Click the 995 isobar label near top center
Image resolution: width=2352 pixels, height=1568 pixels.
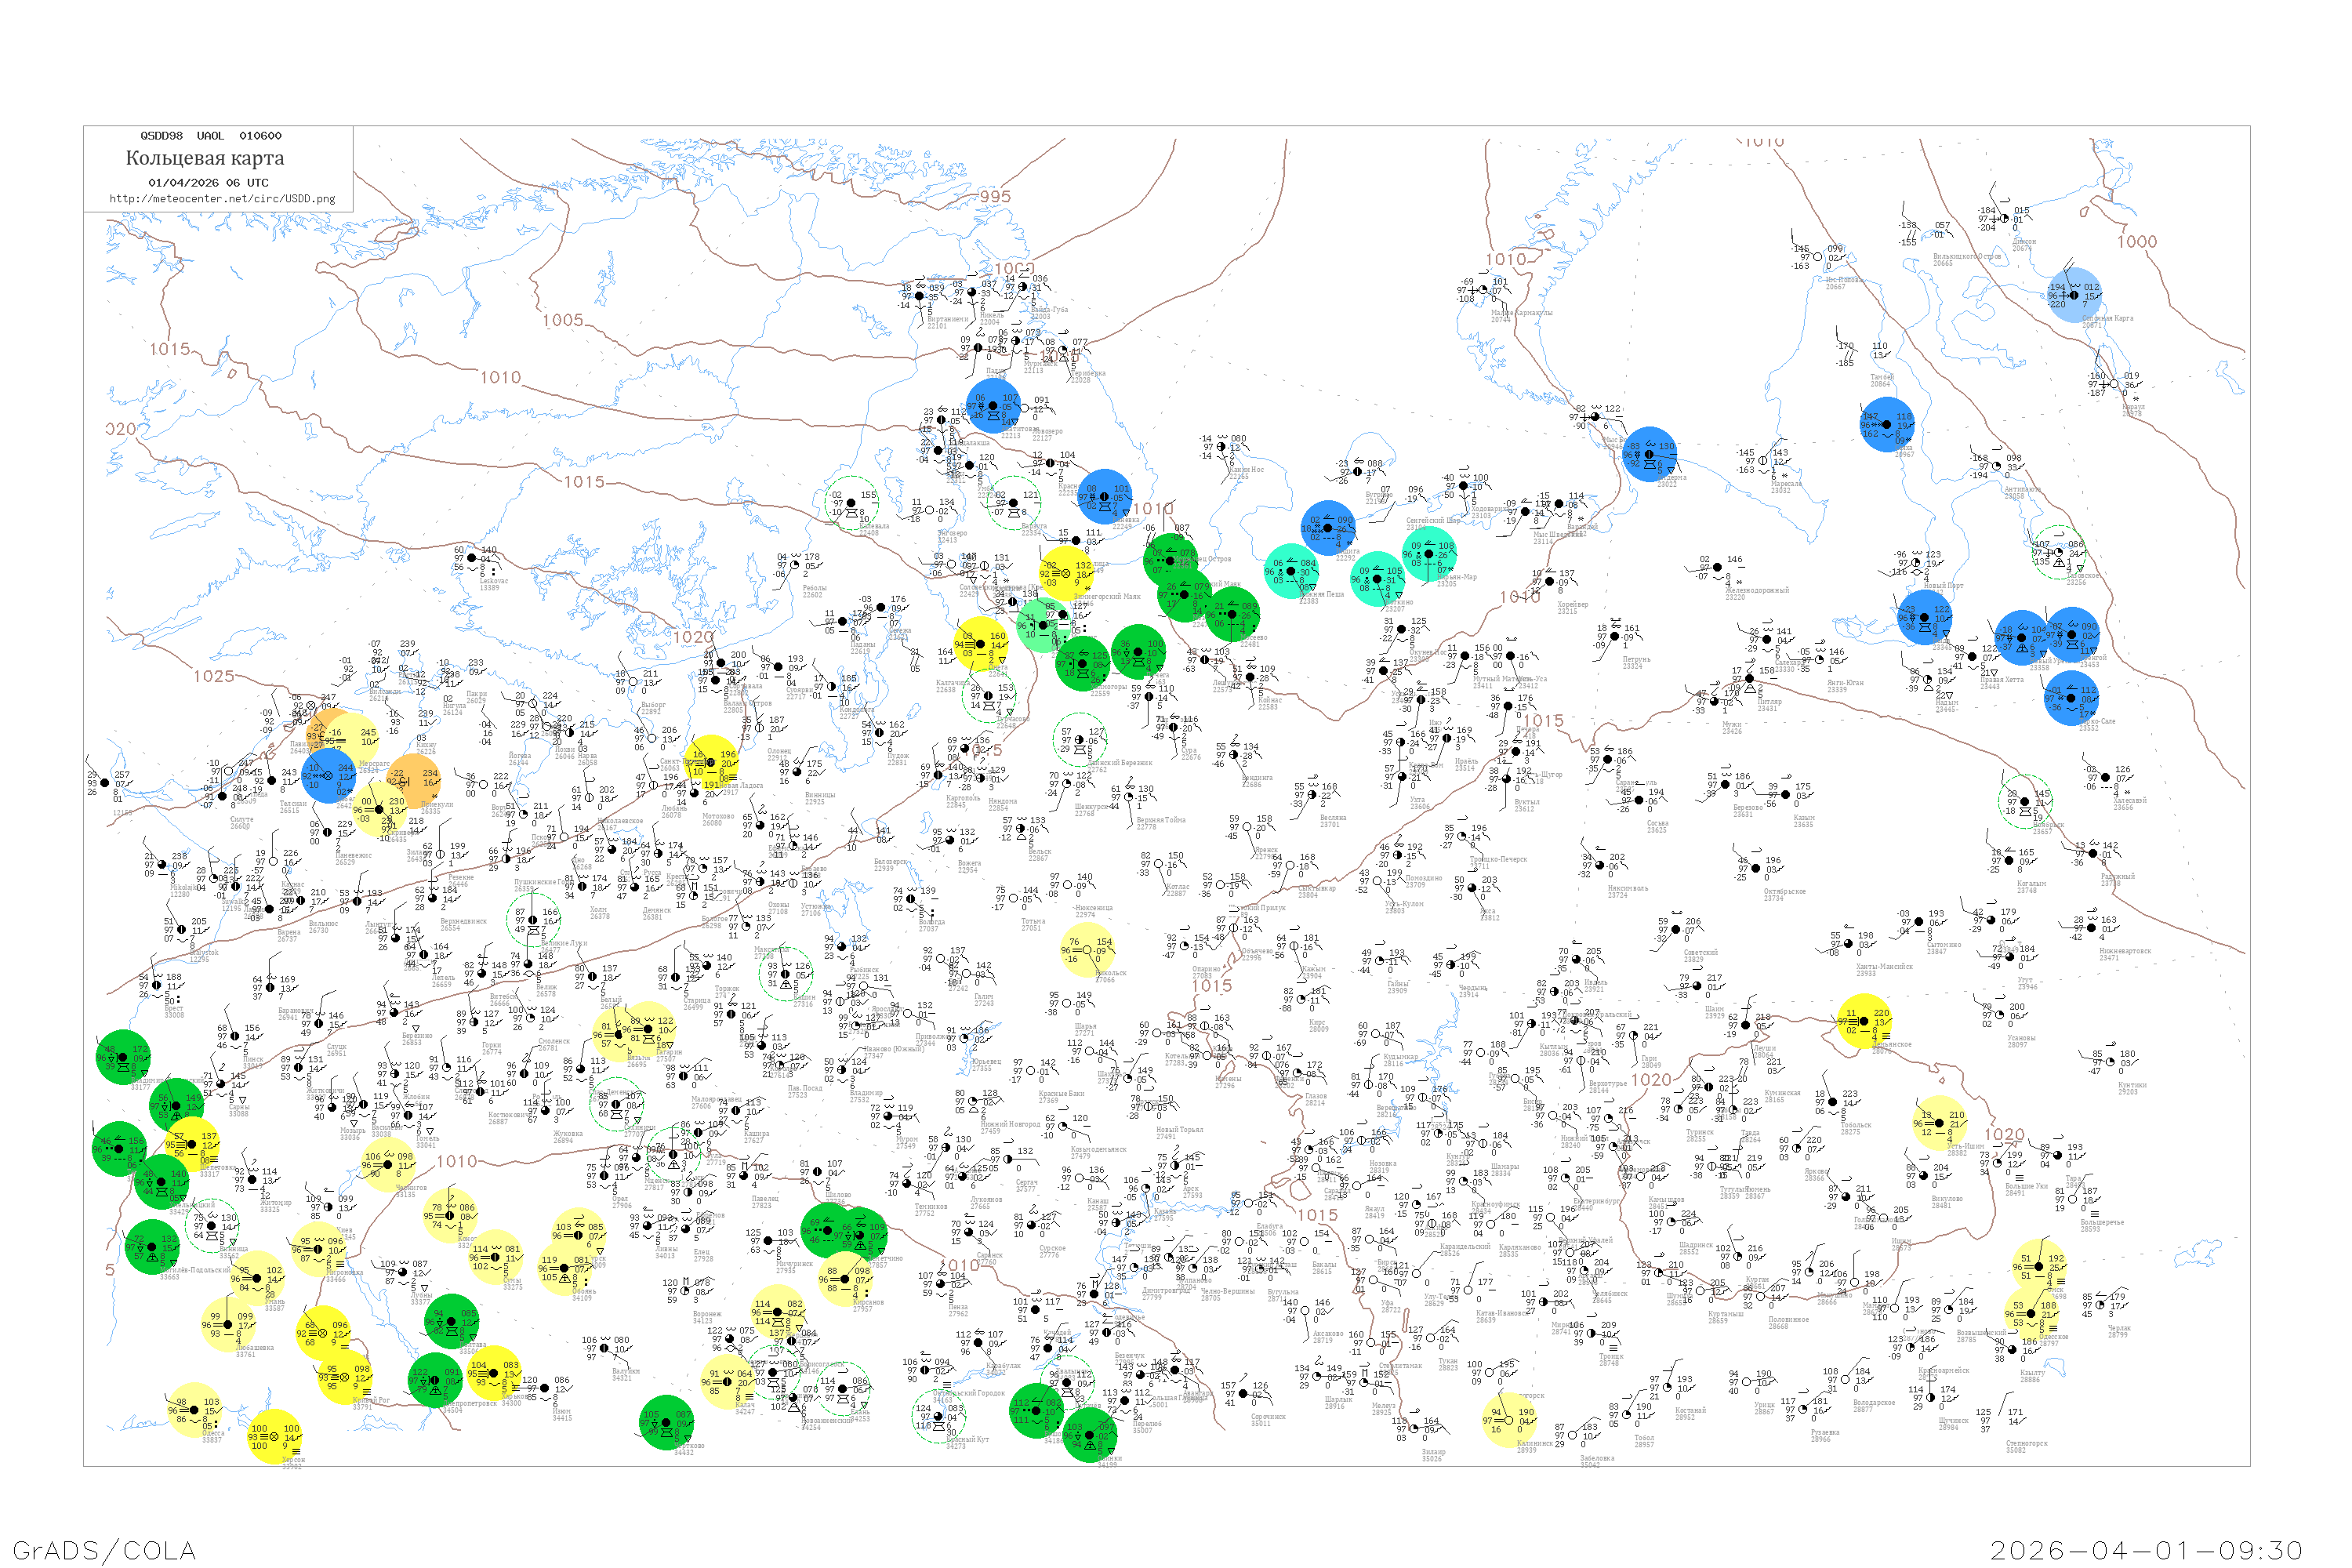[995, 197]
